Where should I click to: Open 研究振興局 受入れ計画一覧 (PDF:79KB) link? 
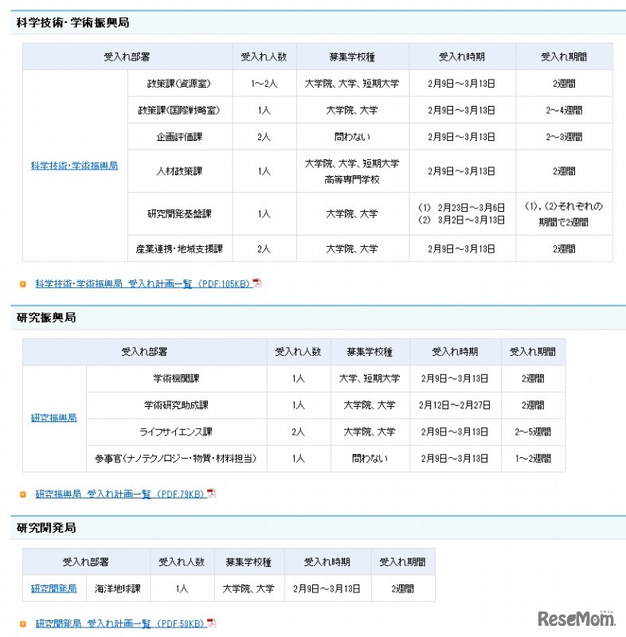(x=119, y=494)
